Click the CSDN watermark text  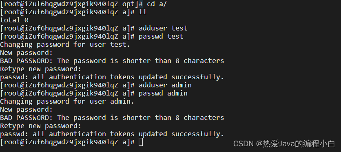tap(284, 143)
